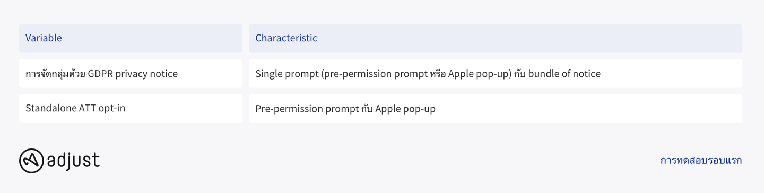This screenshot has height=193, width=764.
Task: Select the Variable column header
Action: click(131, 38)
